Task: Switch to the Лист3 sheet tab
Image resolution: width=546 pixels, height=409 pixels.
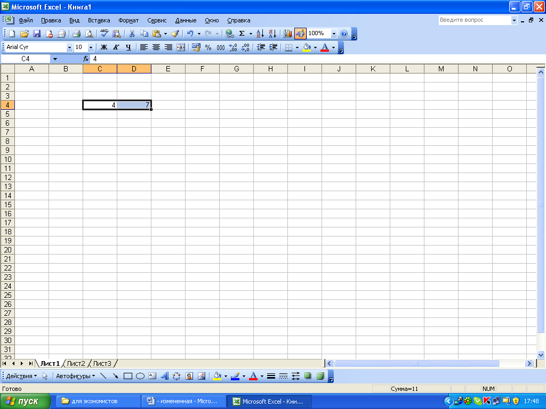Action: [x=102, y=363]
